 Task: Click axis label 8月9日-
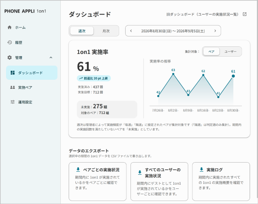[x=188, y=111]
